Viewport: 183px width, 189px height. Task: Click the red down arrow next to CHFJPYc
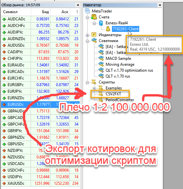click(x=4, y=59)
